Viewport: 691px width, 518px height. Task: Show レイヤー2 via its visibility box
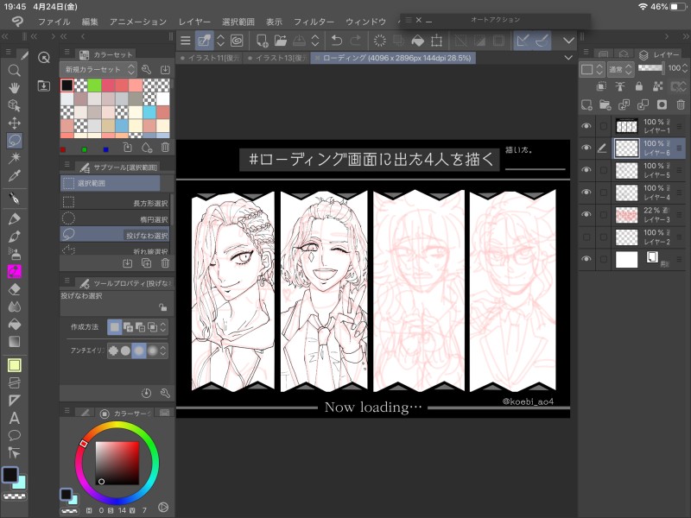point(586,237)
